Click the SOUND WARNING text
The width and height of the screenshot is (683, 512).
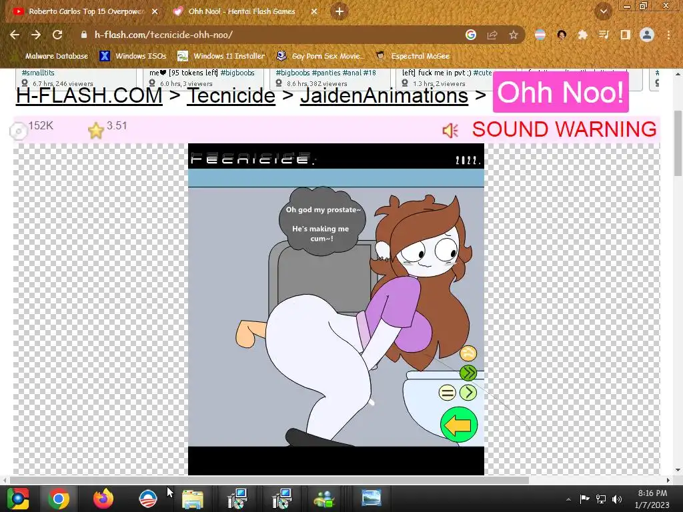tap(564, 129)
